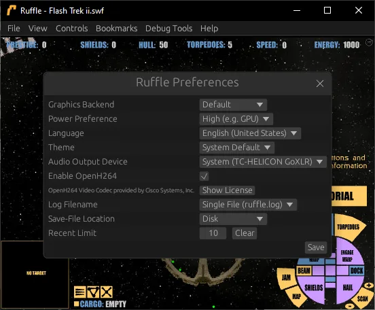375x310 pixels.
Task: Click the yellow cargo square indicator
Action: point(77,304)
